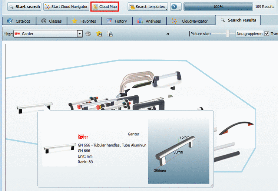This screenshot has height=191, width=278.
Task: Expand the help button dropdown arrow
Action: [180, 9]
